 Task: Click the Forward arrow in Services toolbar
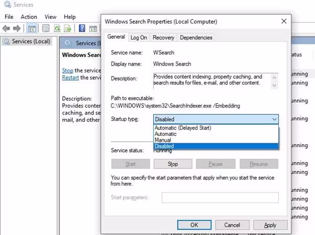coord(17,28)
